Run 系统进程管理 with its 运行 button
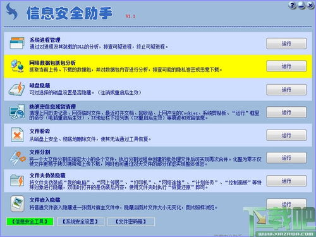 [286, 44]
